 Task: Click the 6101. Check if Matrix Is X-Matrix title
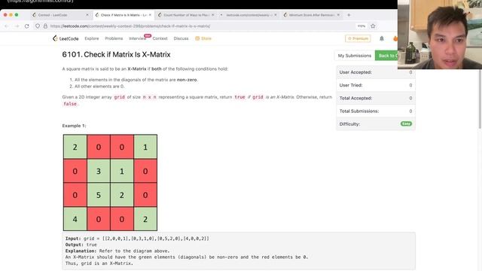(x=116, y=54)
